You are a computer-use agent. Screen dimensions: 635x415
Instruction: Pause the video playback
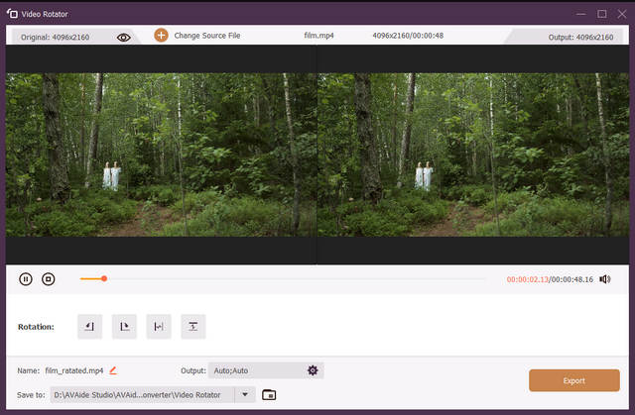coord(26,279)
